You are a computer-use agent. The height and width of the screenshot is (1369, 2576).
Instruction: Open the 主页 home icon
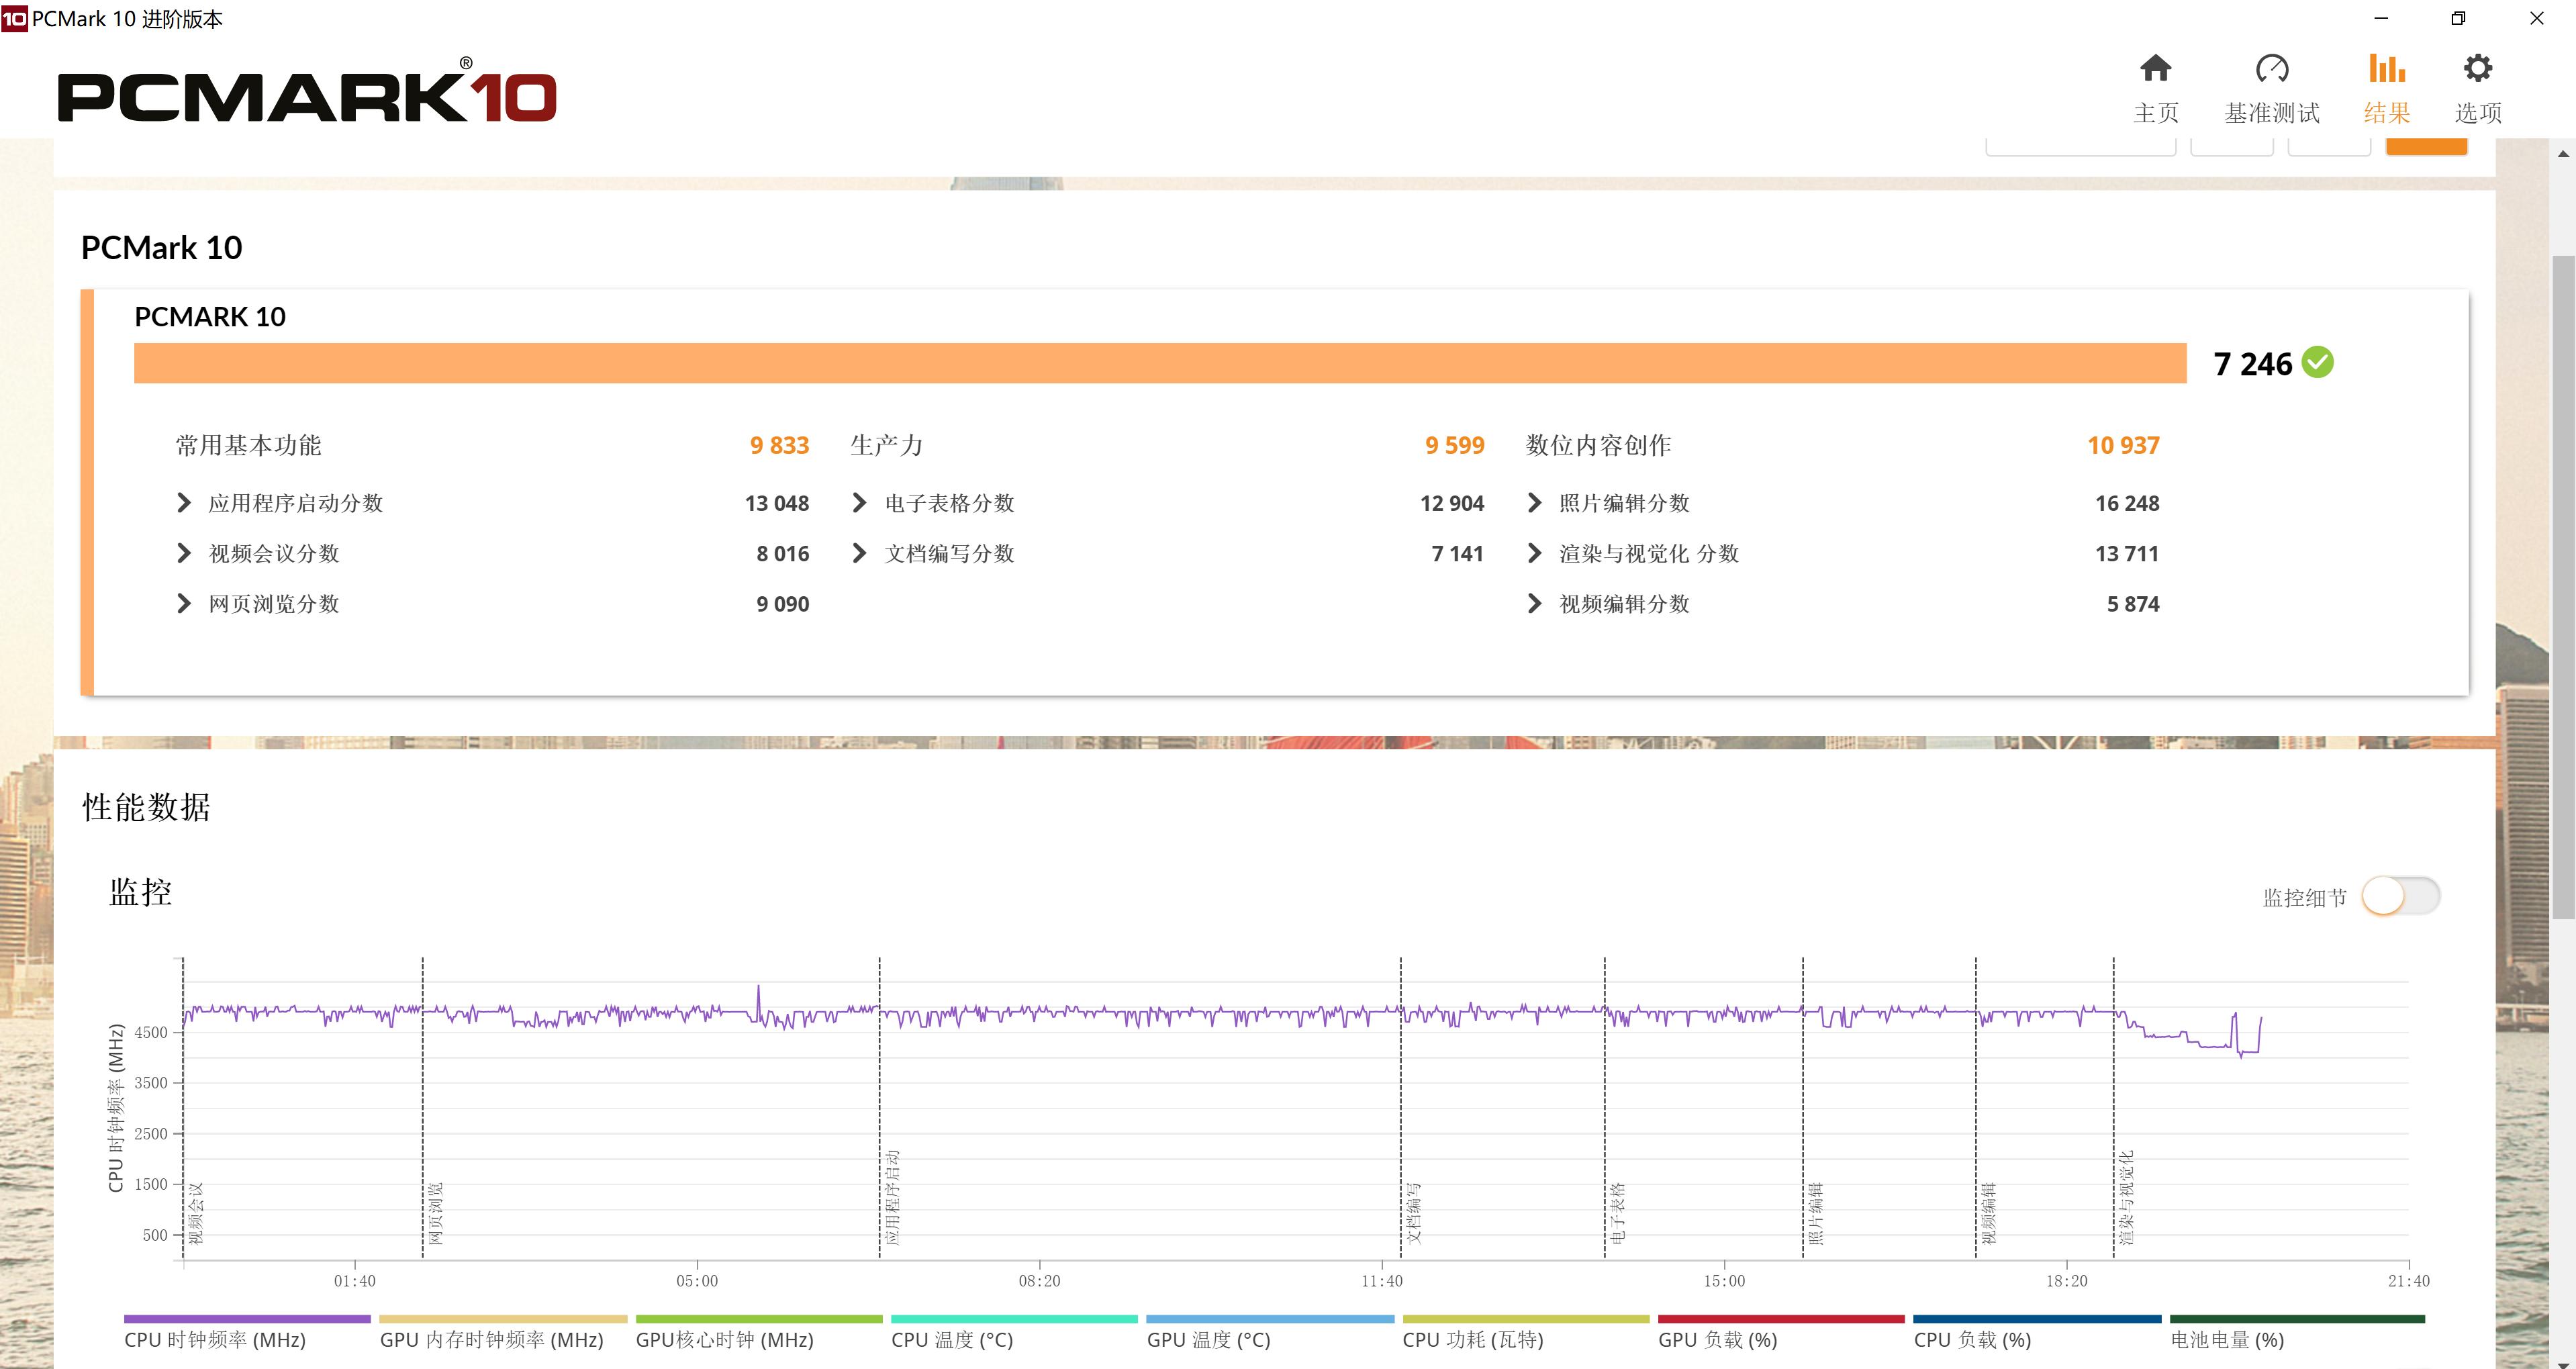(2155, 69)
